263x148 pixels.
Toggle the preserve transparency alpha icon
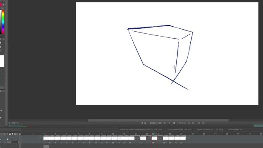click(x=15, y=134)
